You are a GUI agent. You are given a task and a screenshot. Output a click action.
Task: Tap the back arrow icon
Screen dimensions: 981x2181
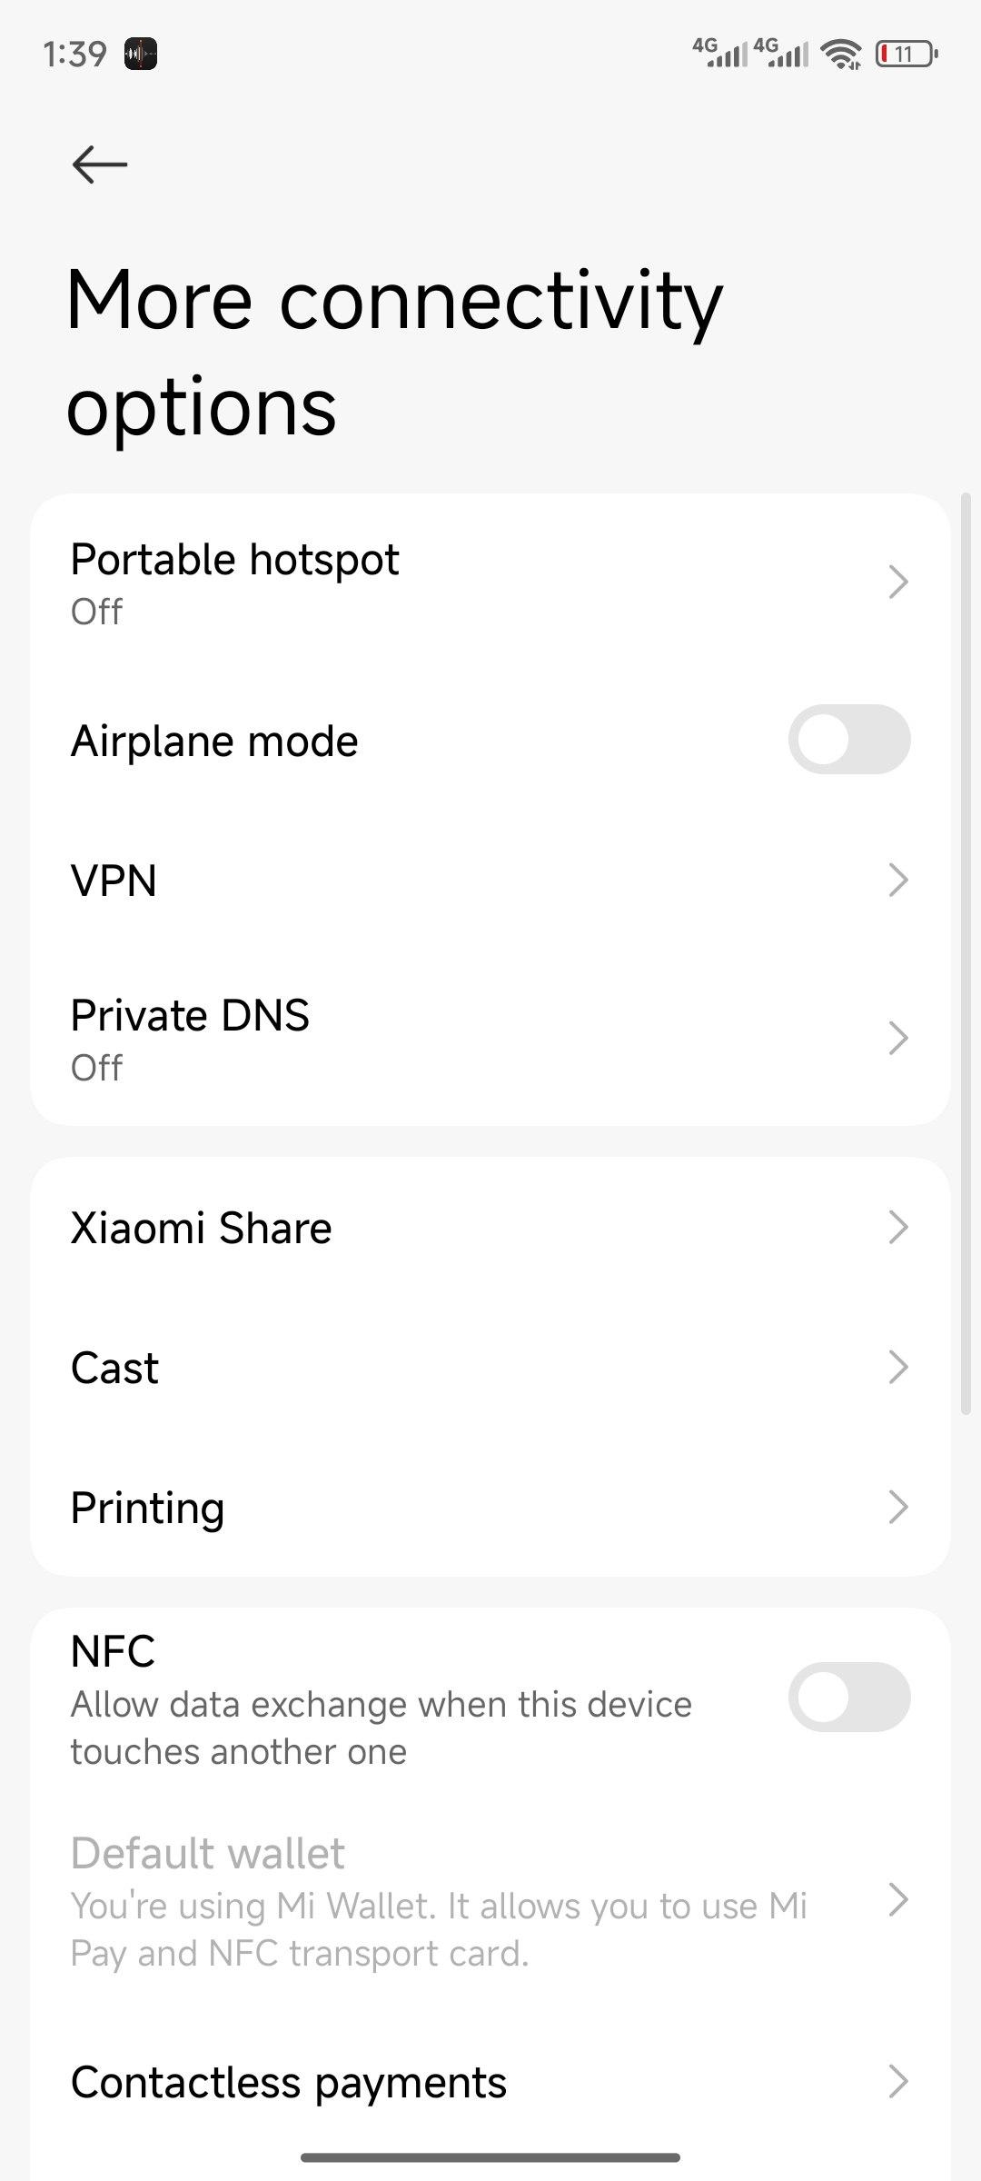[x=99, y=164]
